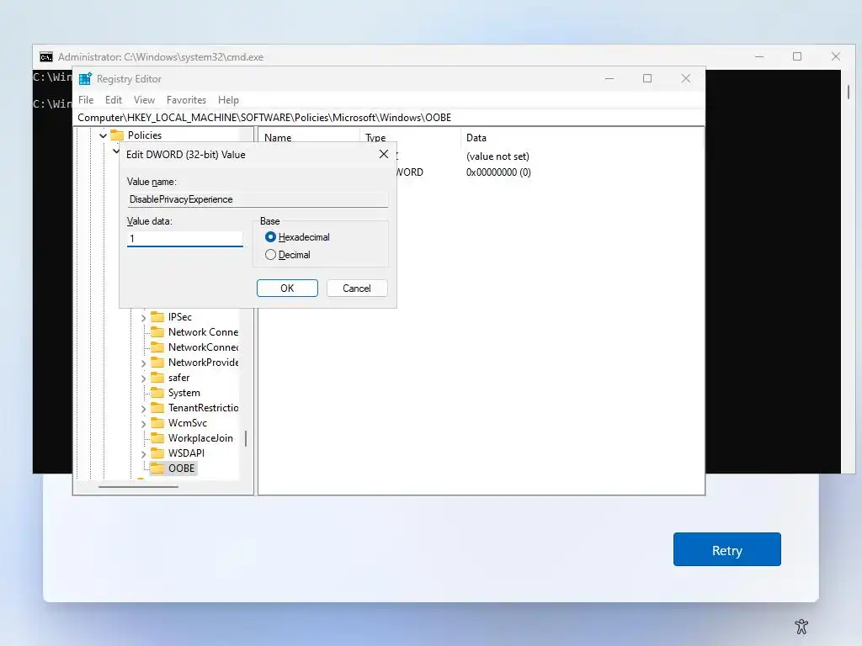The image size is (862, 646).
Task: Click the Registry Editor app icon
Action: pos(85,78)
